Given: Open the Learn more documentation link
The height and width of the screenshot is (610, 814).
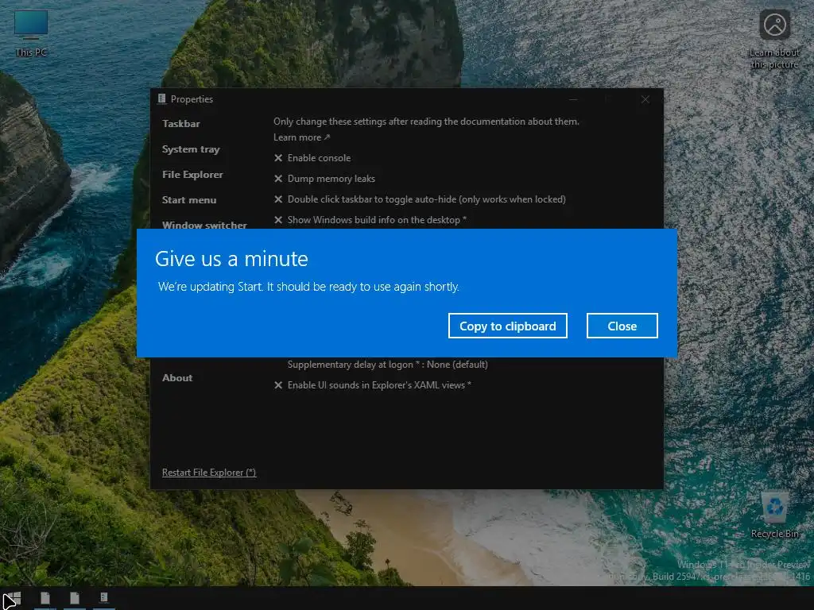Looking at the screenshot, I should tap(301, 137).
